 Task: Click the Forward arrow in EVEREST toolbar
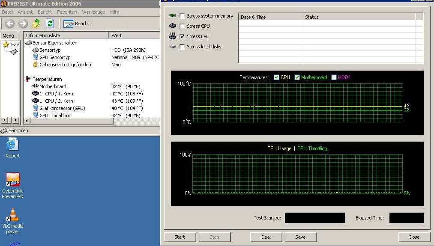pyautogui.click(x=23, y=24)
